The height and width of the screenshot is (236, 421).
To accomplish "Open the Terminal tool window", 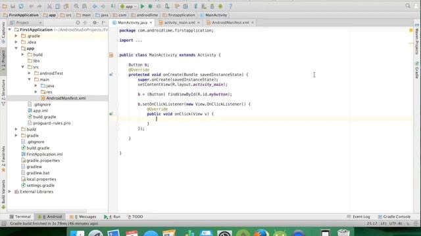I will (x=20, y=217).
